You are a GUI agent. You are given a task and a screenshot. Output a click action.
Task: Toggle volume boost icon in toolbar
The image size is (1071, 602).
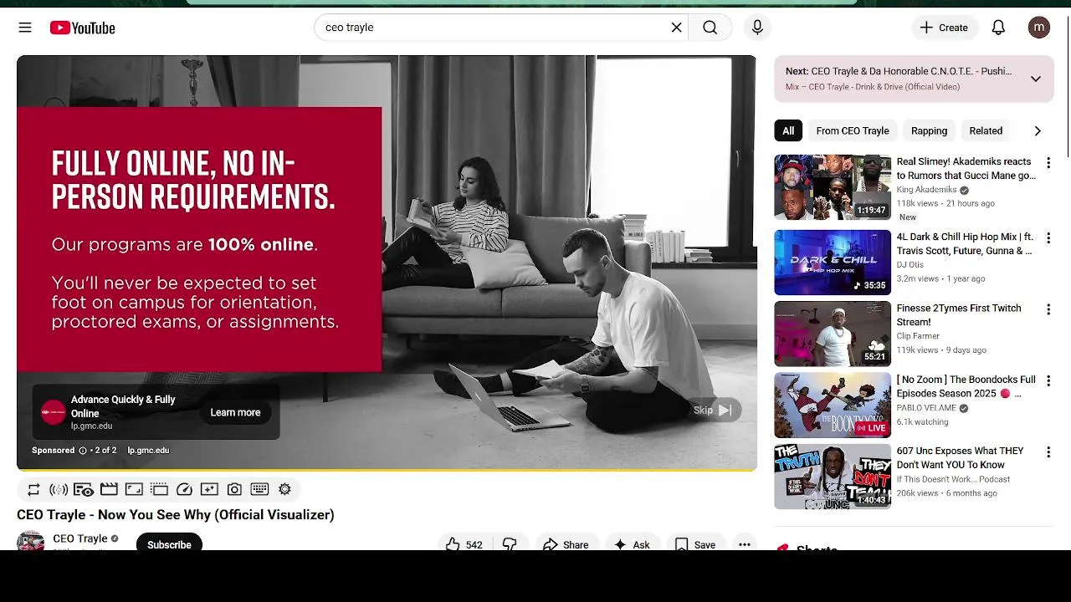pyautogui.click(x=59, y=489)
